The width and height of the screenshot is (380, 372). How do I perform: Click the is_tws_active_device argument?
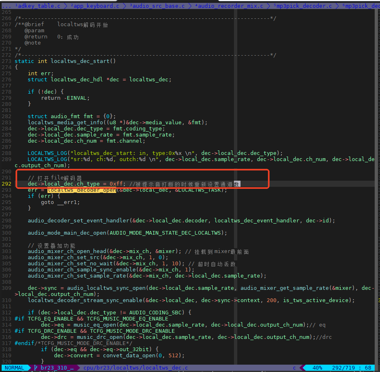(316, 300)
